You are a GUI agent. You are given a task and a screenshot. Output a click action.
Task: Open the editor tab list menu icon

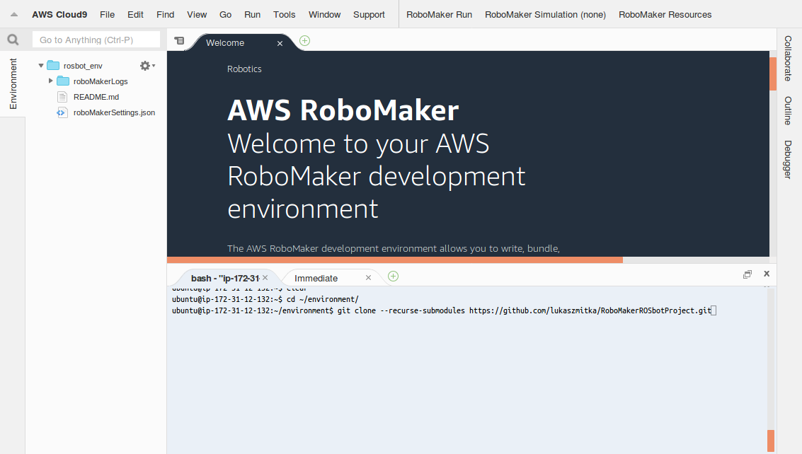(x=179, y=40)
